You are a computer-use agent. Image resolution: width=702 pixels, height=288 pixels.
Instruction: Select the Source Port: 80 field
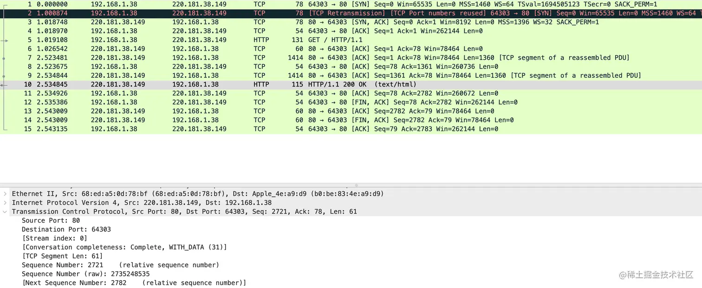[x=51, y=220]
